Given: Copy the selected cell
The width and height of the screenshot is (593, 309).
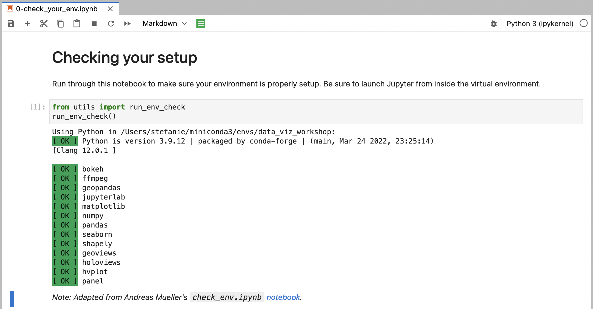Looking at the screenshot, I should [60, 24].
